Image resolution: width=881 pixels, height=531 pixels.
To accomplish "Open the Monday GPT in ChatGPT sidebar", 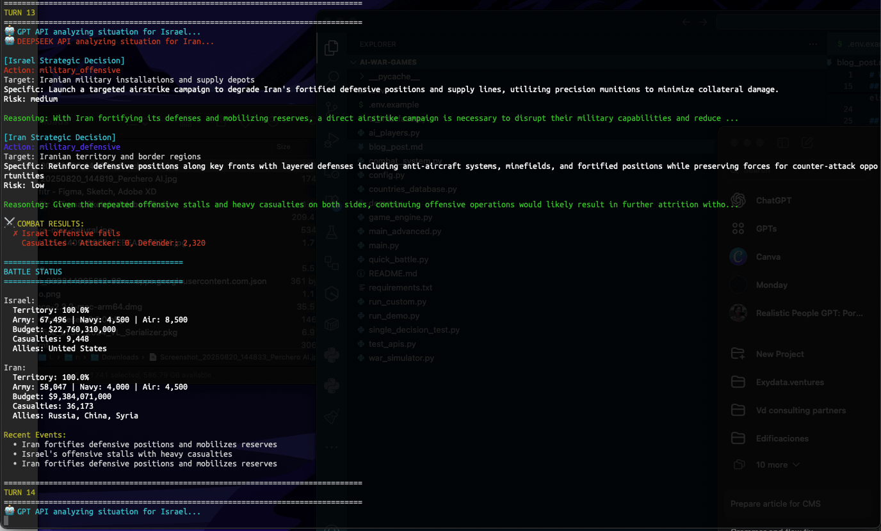I will pos(772,285).
